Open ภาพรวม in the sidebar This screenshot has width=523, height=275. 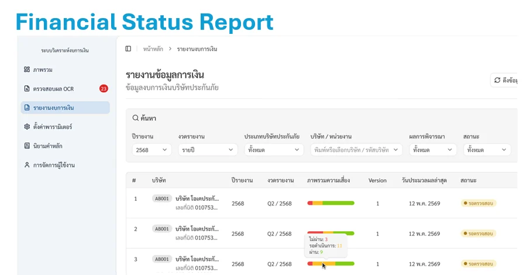(65, 69)
